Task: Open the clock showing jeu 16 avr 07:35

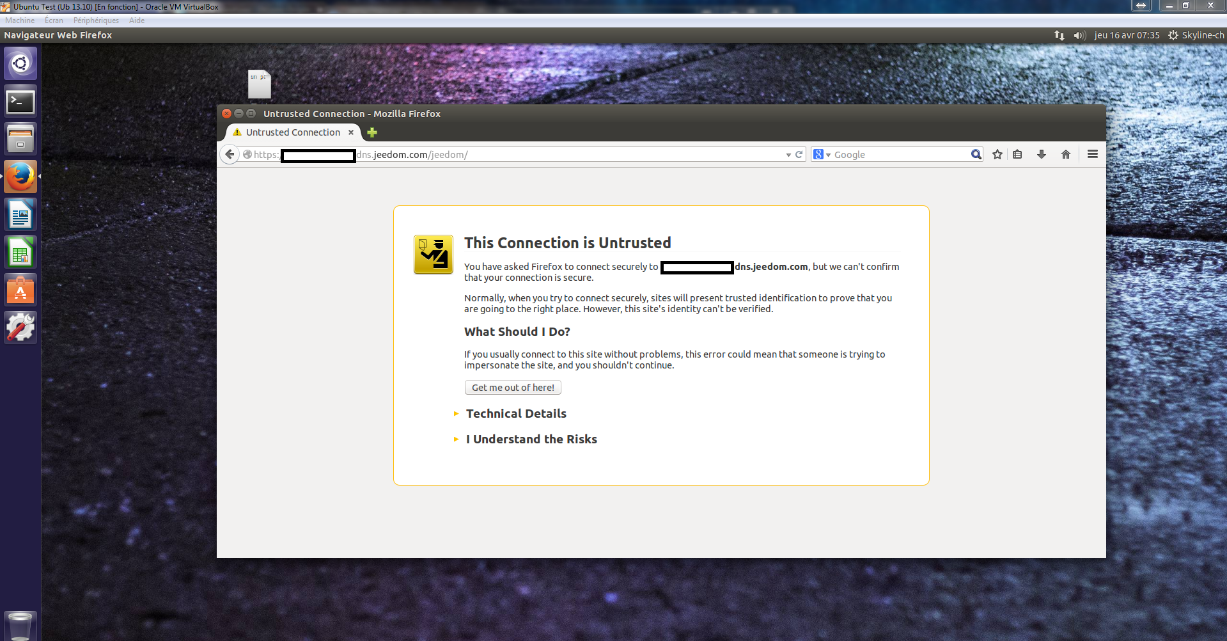Action: point(1127,35)
